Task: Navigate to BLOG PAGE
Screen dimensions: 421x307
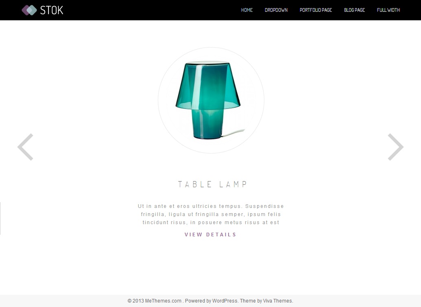Action: [354, 10]
